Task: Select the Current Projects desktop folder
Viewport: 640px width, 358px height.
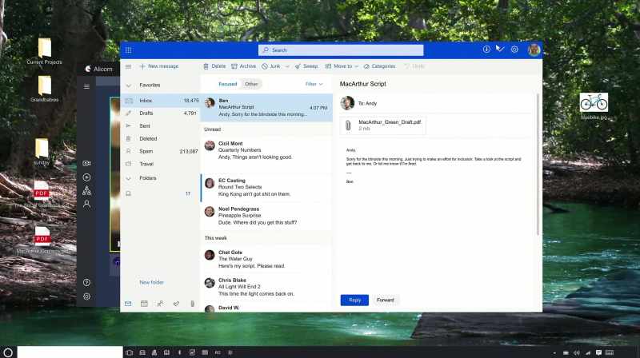Action: [x=45, y=51]
